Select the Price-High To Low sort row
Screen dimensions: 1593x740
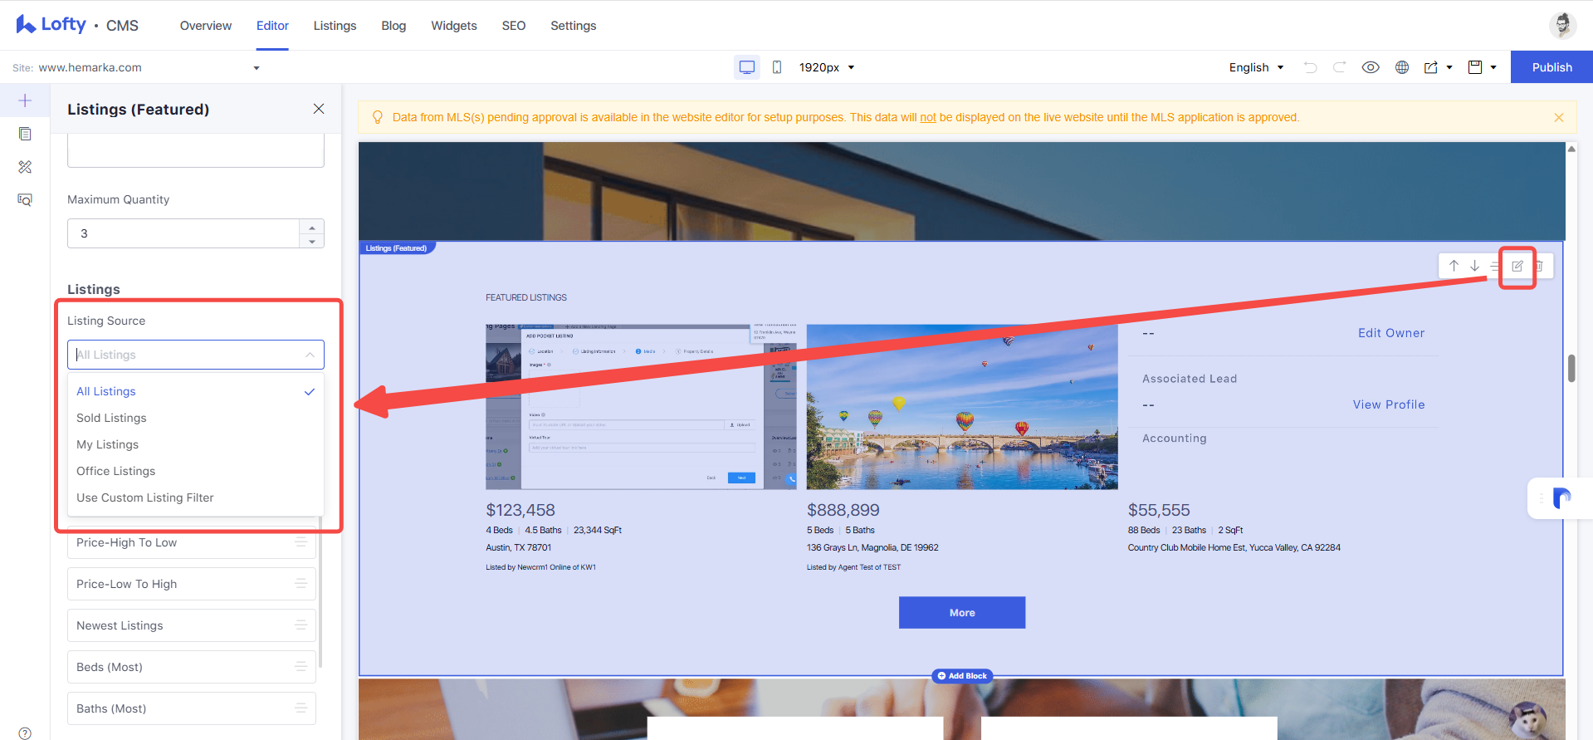tap(192, 542)
